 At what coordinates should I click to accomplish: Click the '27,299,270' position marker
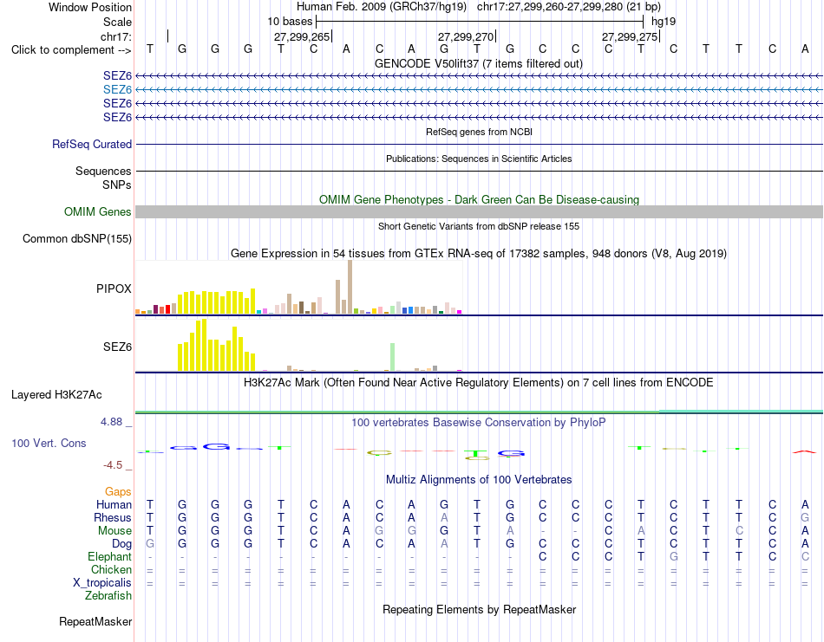tap(466, 36)
